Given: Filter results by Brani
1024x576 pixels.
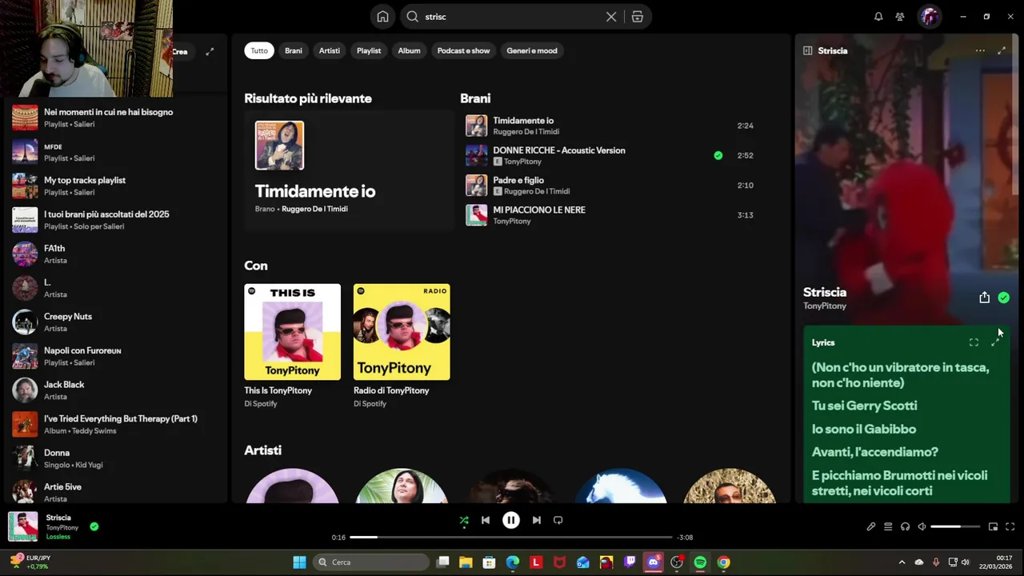Looking at the screenshot, I should 294,50.
